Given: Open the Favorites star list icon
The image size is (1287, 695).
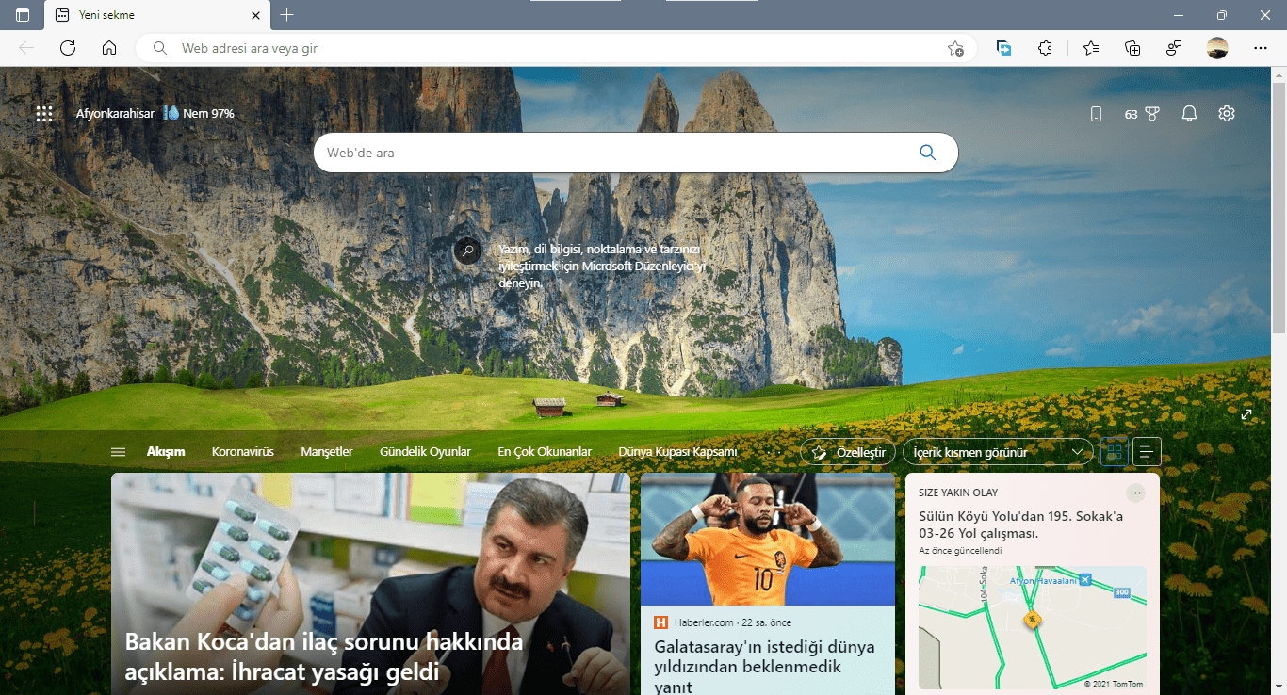Looking at the screenshot, I should [x=1090, y=48].
